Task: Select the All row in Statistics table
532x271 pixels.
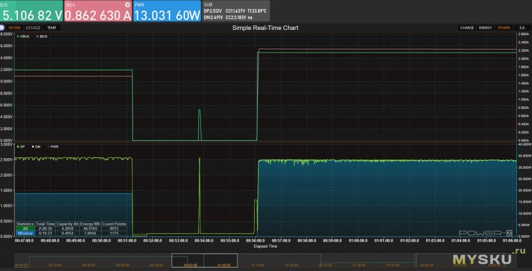Action: tap(25, 228)
